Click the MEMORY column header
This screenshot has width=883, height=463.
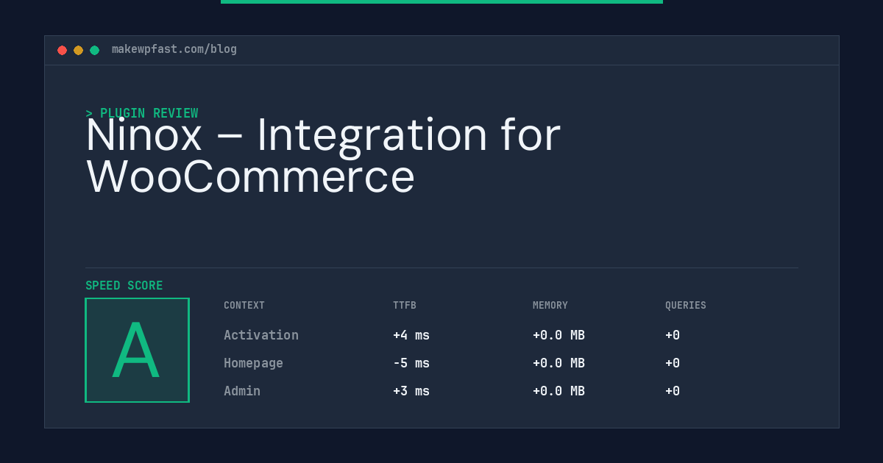(550, 306)
